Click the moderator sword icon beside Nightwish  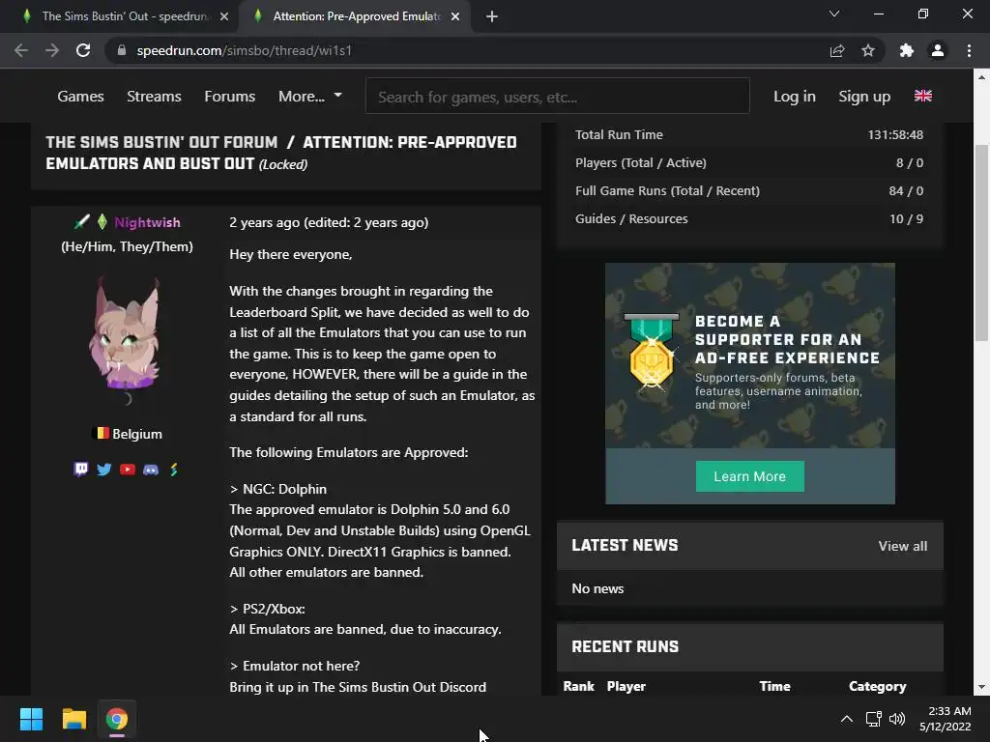[81, 222]
